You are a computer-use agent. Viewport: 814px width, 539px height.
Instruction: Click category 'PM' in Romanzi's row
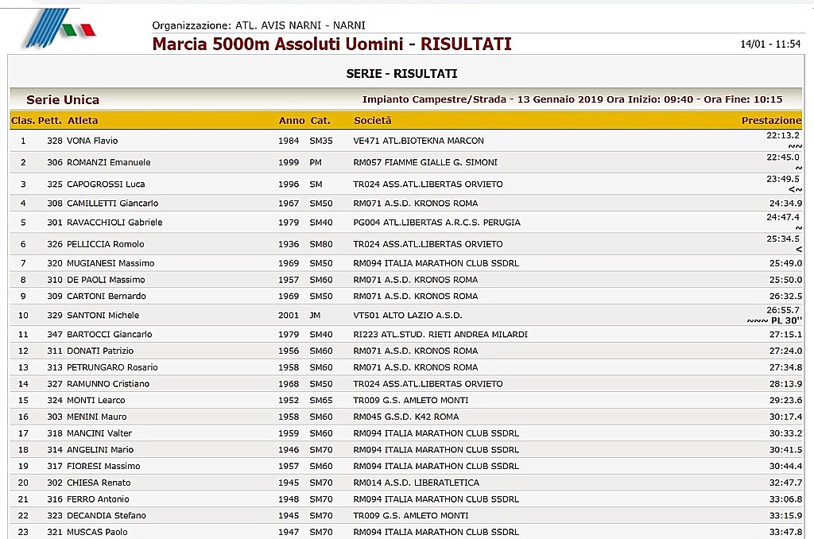(316, 162)
